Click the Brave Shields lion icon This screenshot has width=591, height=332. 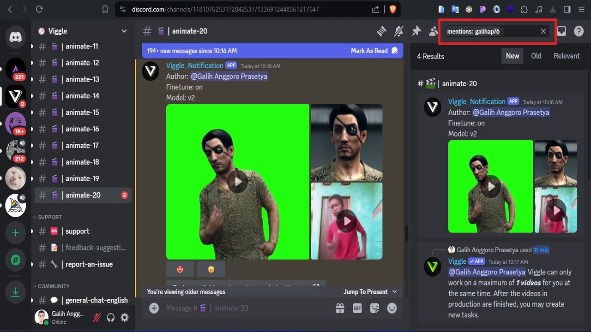pos(392,9)
